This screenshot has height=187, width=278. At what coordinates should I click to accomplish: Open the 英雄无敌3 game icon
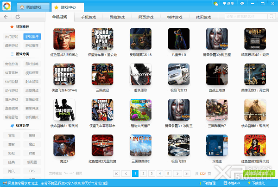click(255, 74)
